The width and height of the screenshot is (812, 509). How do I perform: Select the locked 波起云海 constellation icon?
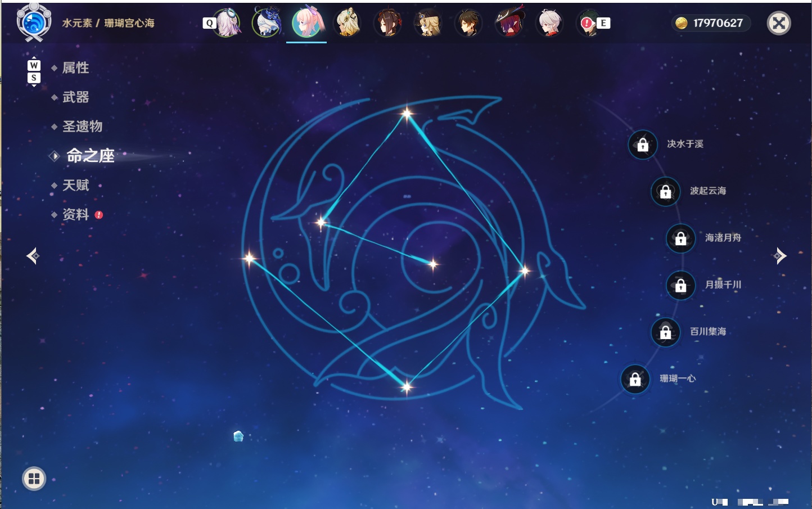pyautogui.click(x=665, y=192)
